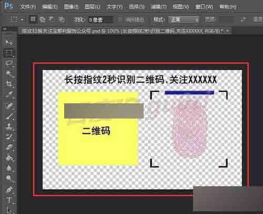Open the 帮助(H) menu
Image resolution: width=263 pixels, height=214 pixels.
coord(228,7)
